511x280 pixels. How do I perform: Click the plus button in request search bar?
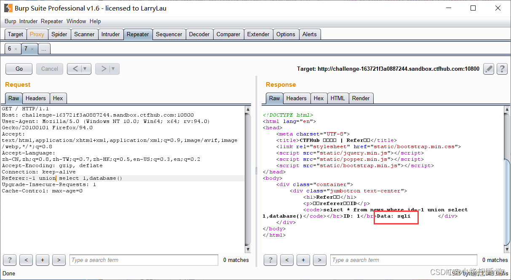[43, 260]
